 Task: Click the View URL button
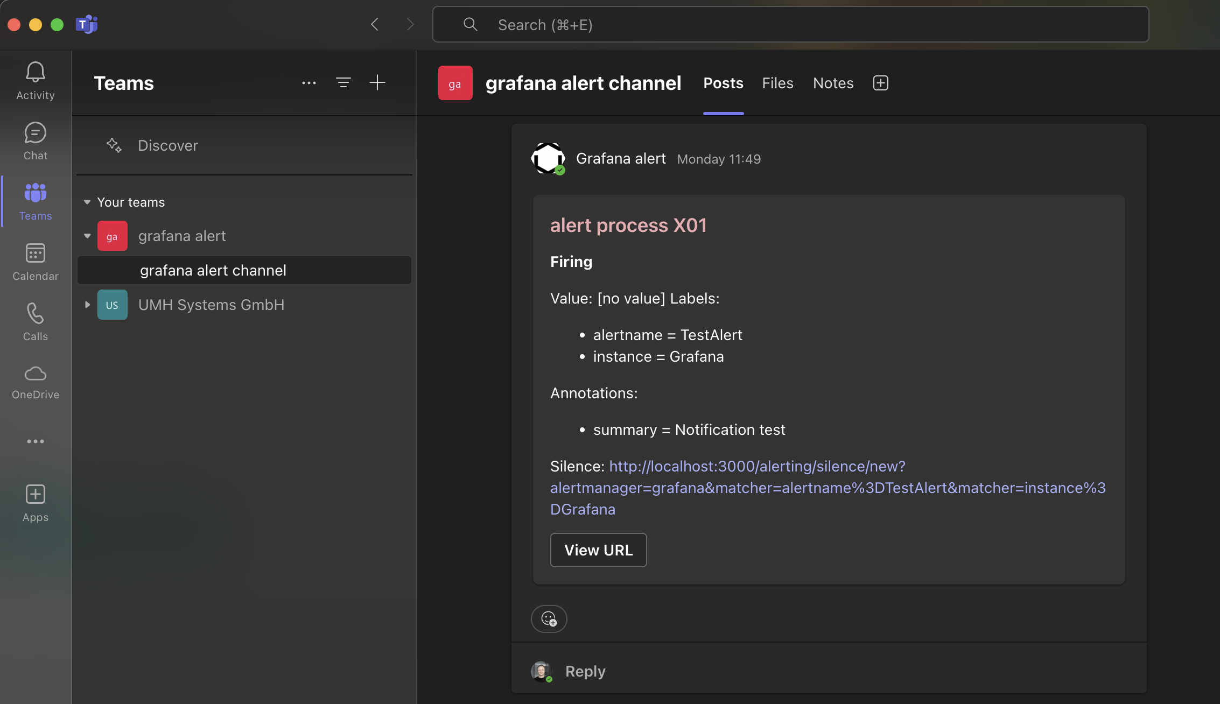coord(598,550)
